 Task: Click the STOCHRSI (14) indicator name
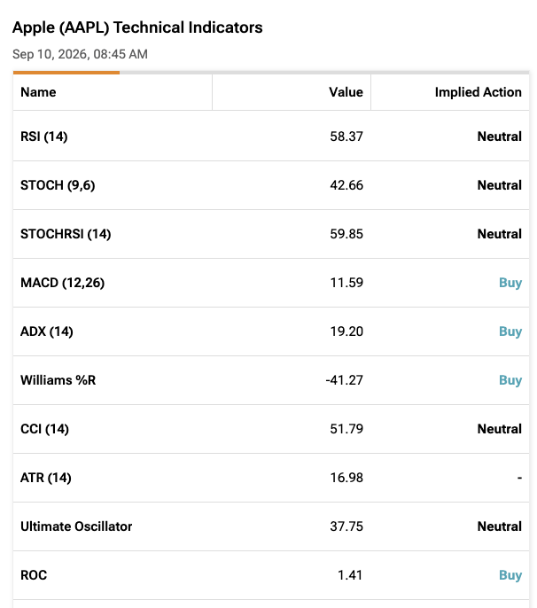(66, 234)
